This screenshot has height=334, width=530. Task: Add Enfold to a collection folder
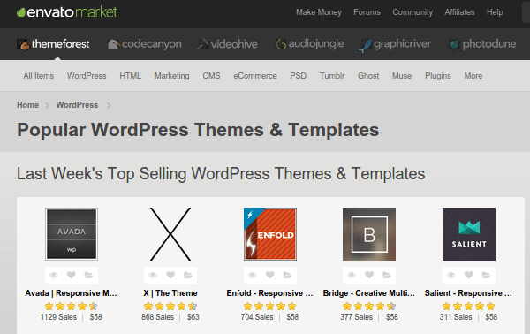tap(287, 275)
